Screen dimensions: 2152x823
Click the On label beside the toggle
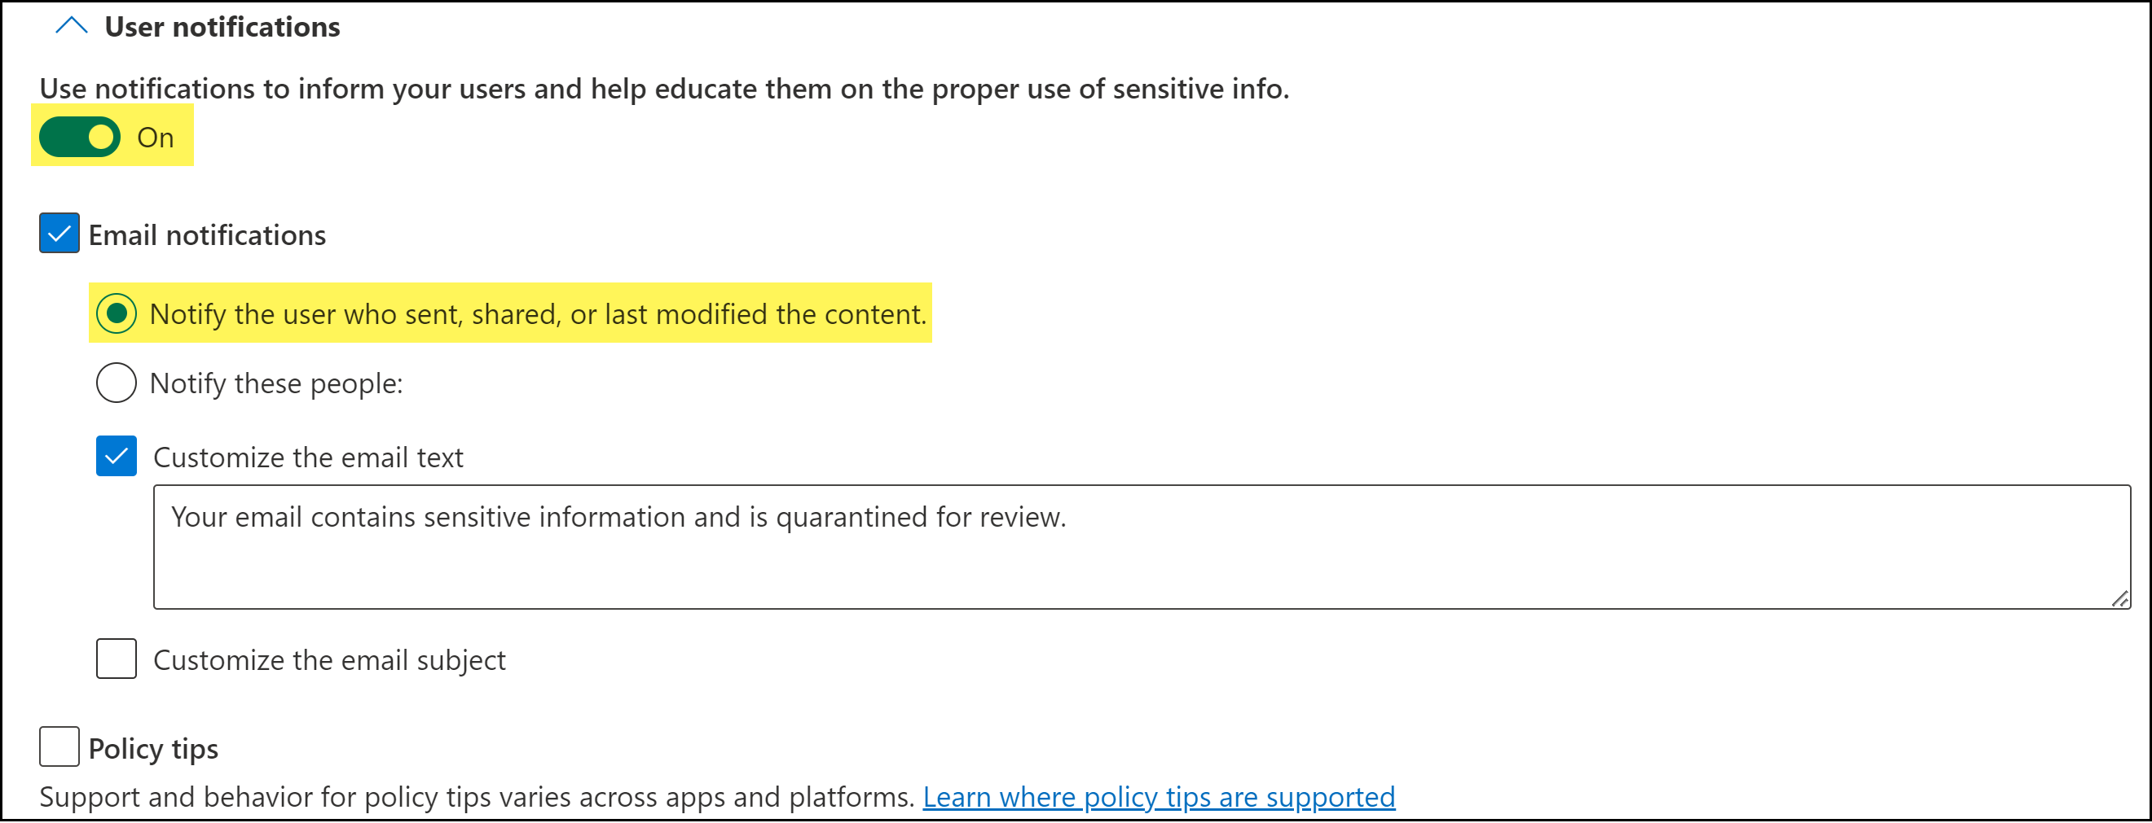156,138
